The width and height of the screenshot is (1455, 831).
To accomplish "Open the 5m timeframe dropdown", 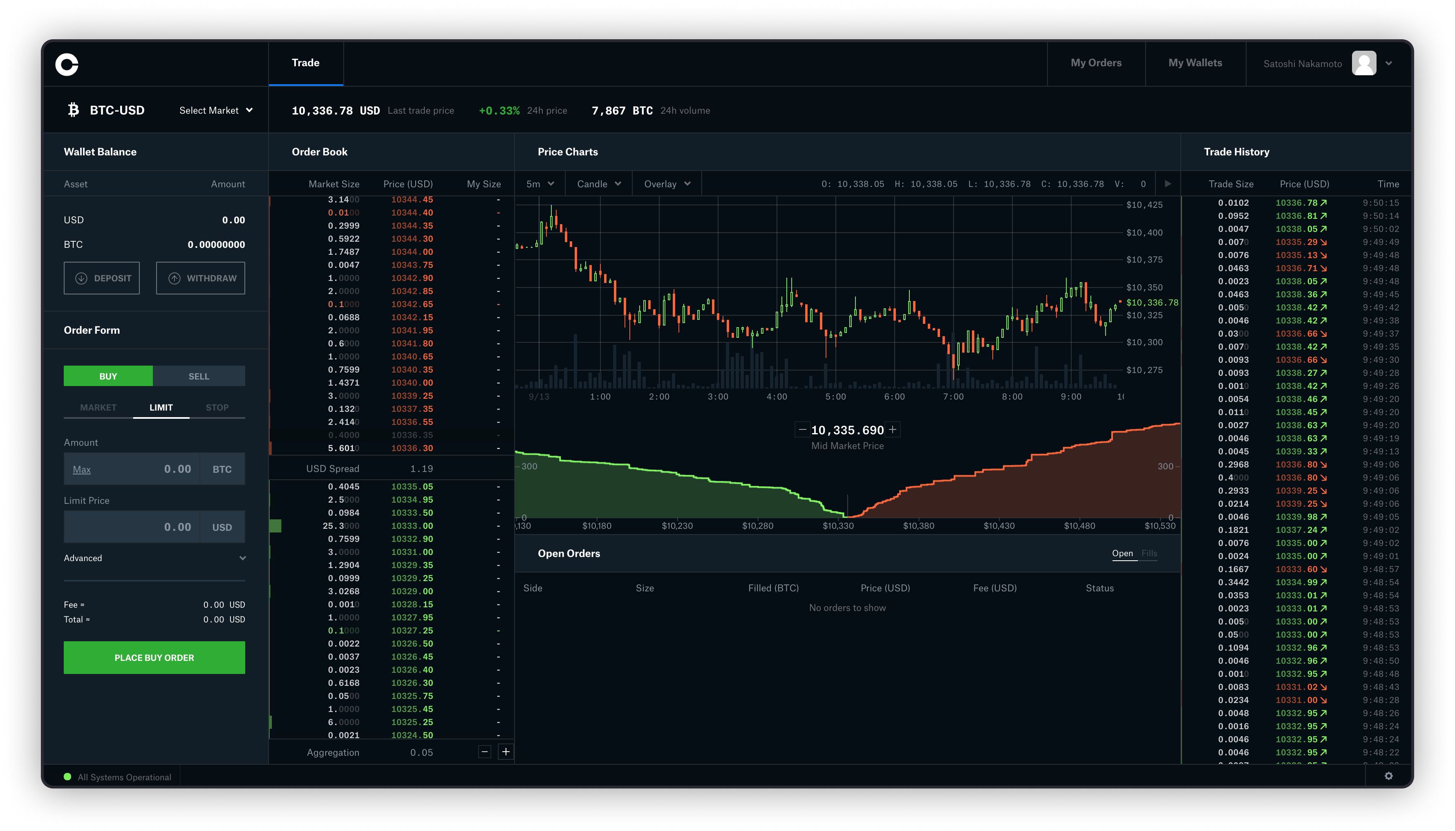I will click(x=539, y=184).
